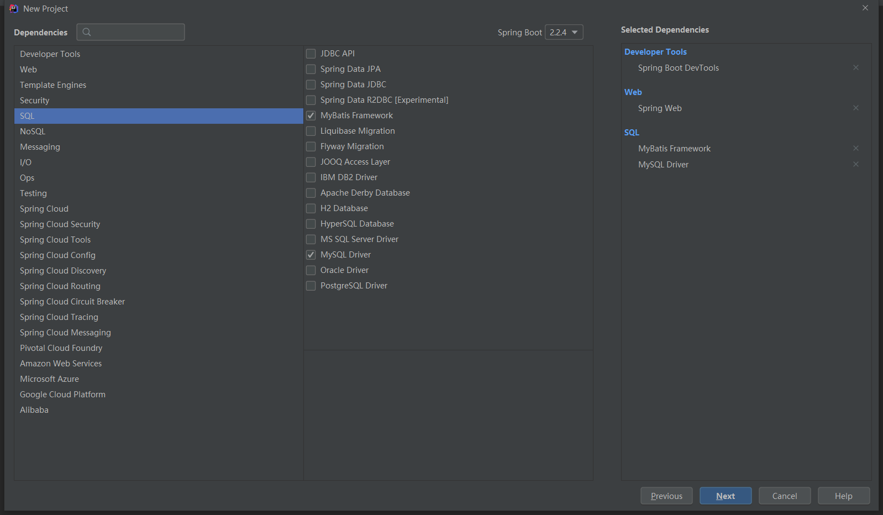Check the PostgreSQL Driver checkbox
This screenshot has width=883, height=515.
click(311, 286)
